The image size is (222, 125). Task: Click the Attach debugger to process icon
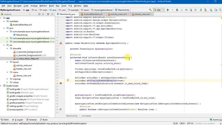191,10
